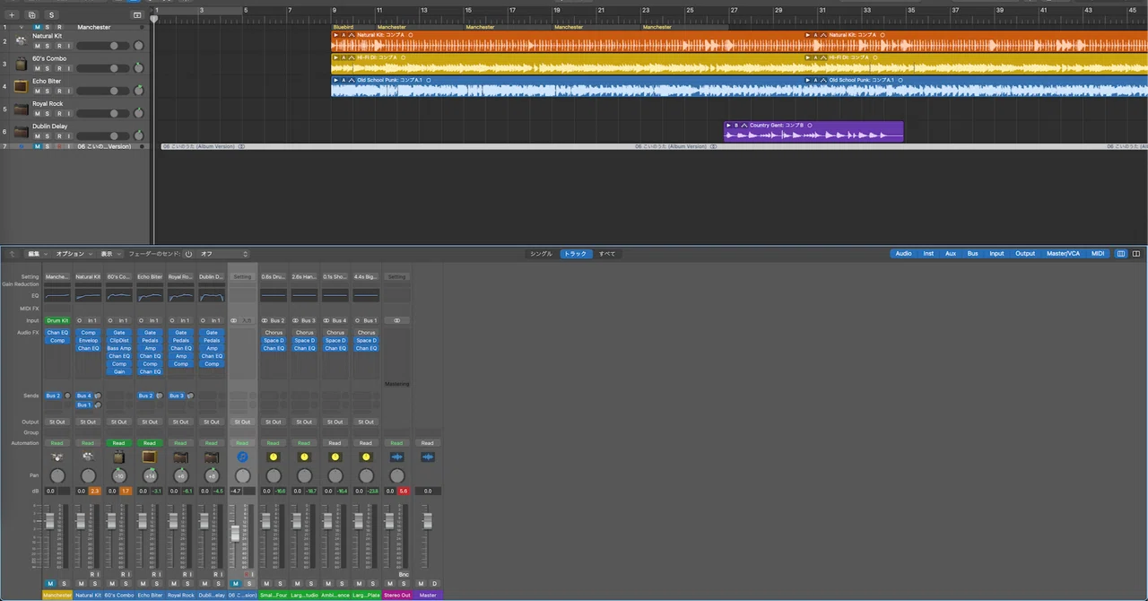The image size is (1148, 601).
Task: Click the Stereo Out waveform icon in mixer
Action: click(x=396, y=457)
